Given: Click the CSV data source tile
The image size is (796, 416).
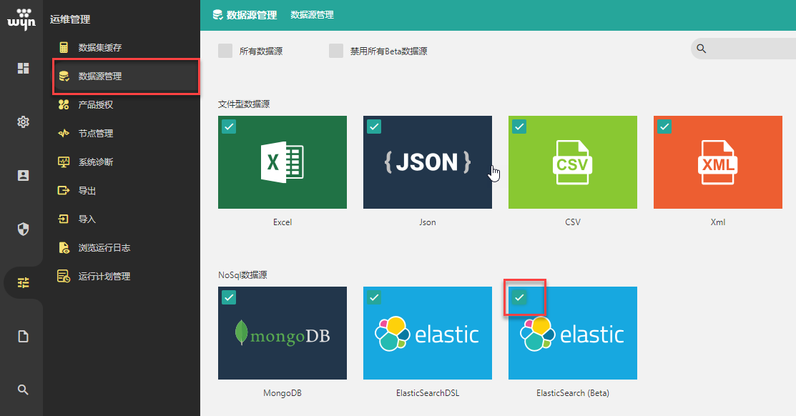Looking at the screenshot, I should click(573, 162).
